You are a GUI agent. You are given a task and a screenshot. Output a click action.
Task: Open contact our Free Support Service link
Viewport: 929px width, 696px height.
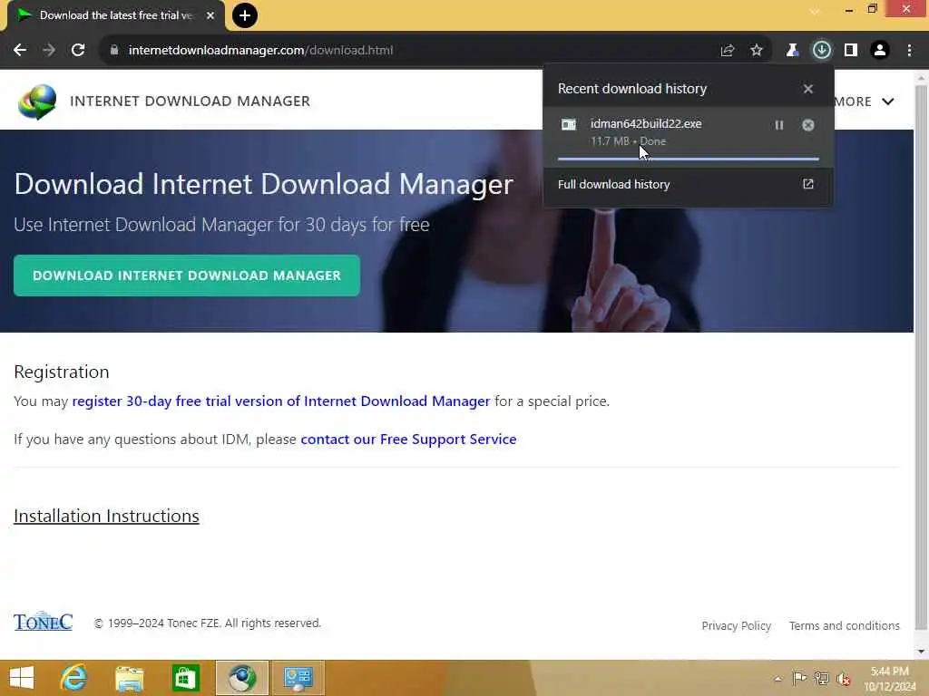click(408, 440)
